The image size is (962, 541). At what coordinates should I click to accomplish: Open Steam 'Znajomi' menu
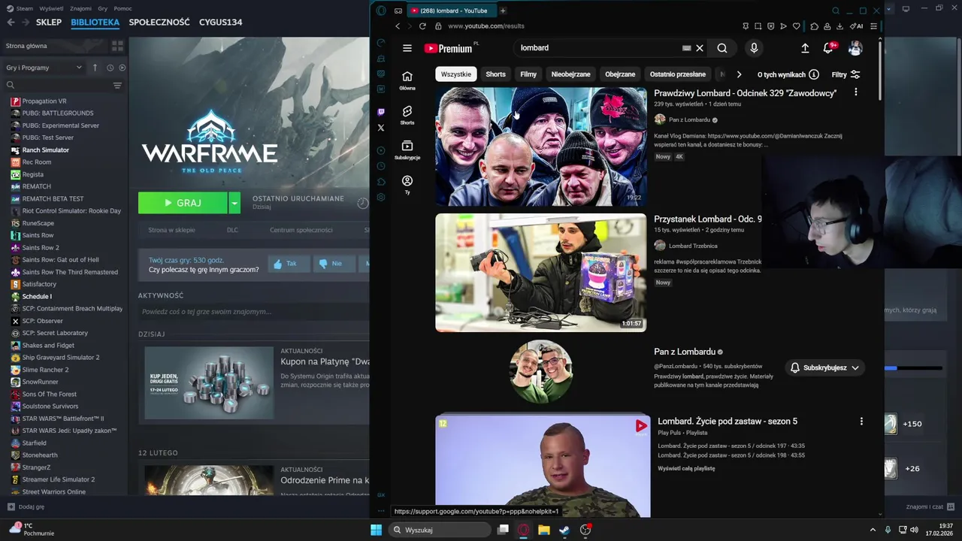pyautogui.click(x=80, y=8)
